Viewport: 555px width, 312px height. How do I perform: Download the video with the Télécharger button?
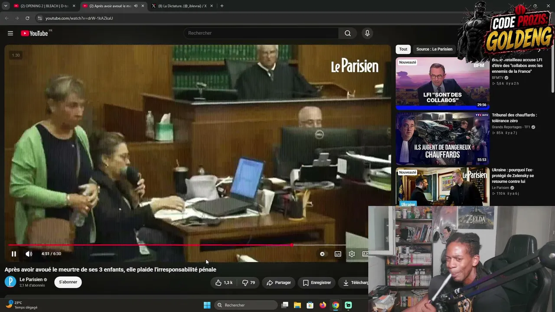click(x=353, y=283)
